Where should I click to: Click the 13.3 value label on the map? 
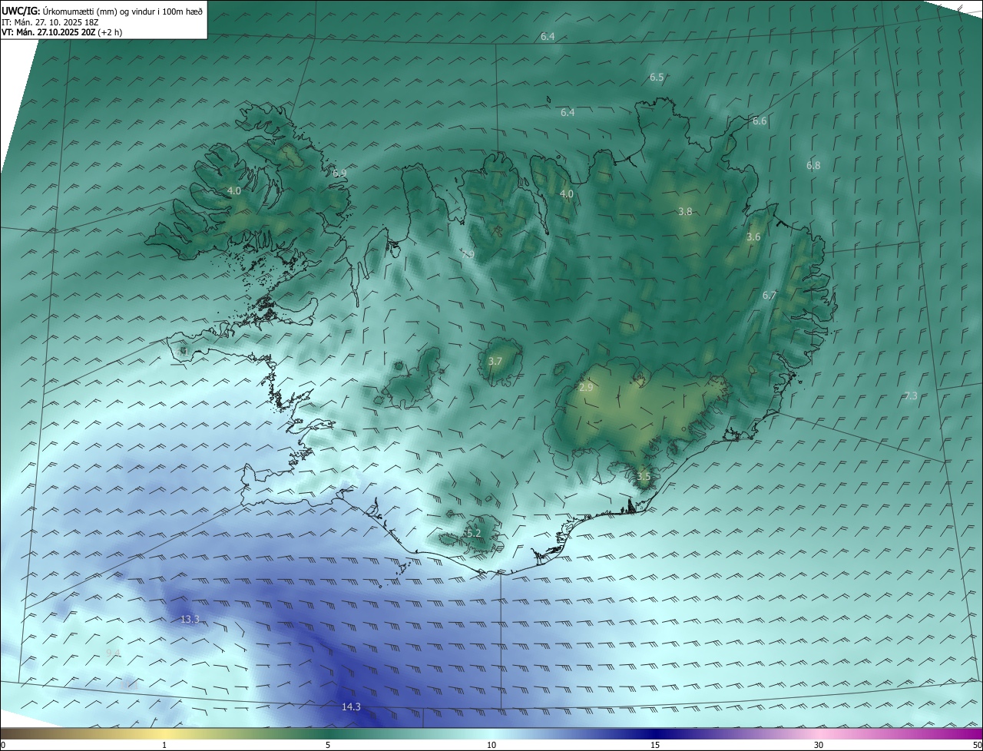tap(190, 620)
